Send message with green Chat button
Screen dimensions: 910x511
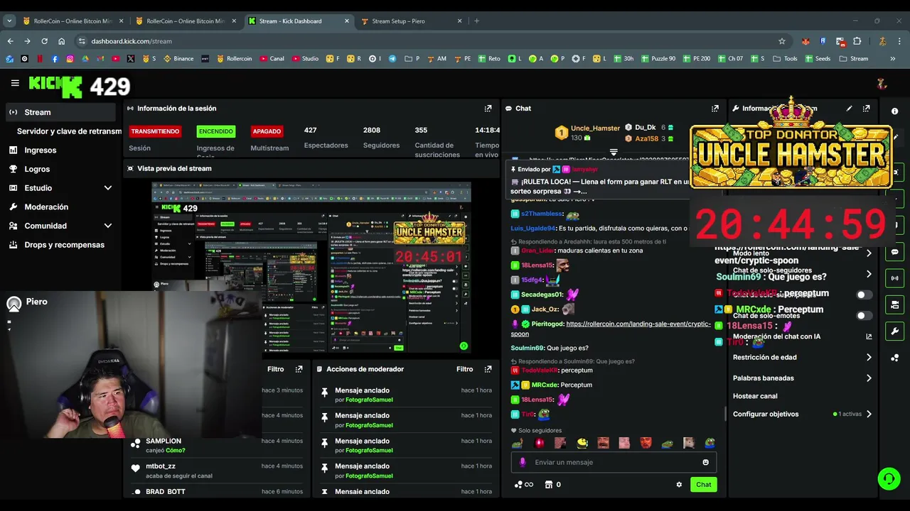click(x=703, y=485)
